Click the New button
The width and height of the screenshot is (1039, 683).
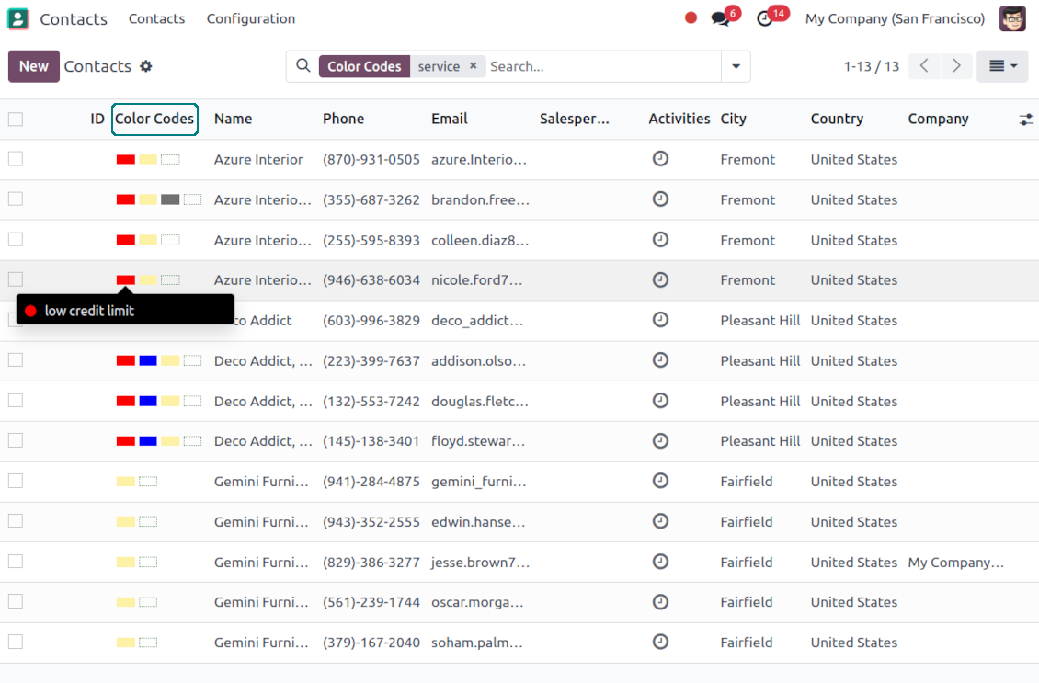tap(34, 66)
